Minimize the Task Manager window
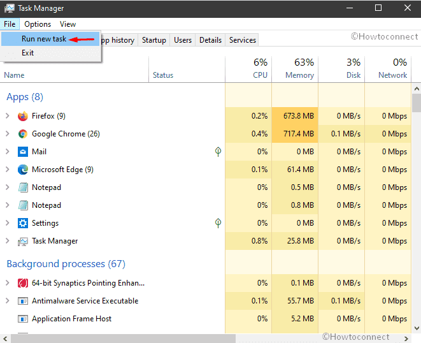421x343 pixels. [350, 8]
